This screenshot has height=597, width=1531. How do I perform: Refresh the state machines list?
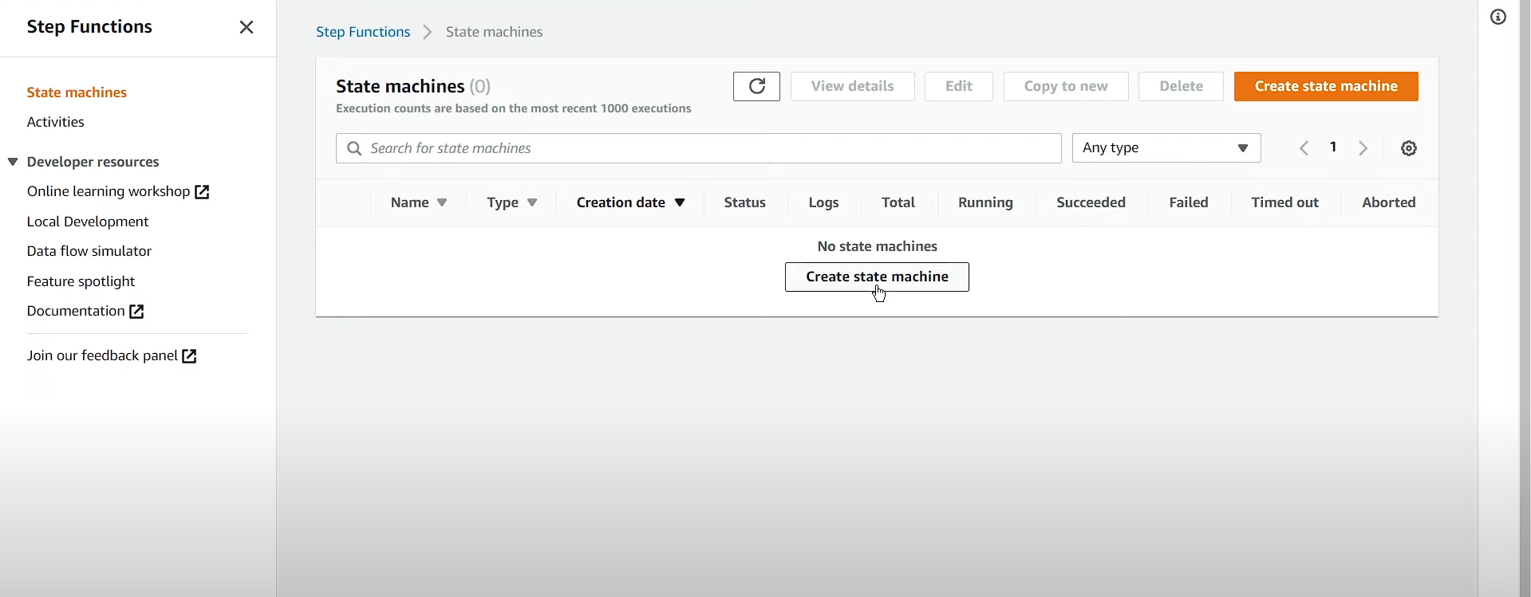click(x=756, y=86)
